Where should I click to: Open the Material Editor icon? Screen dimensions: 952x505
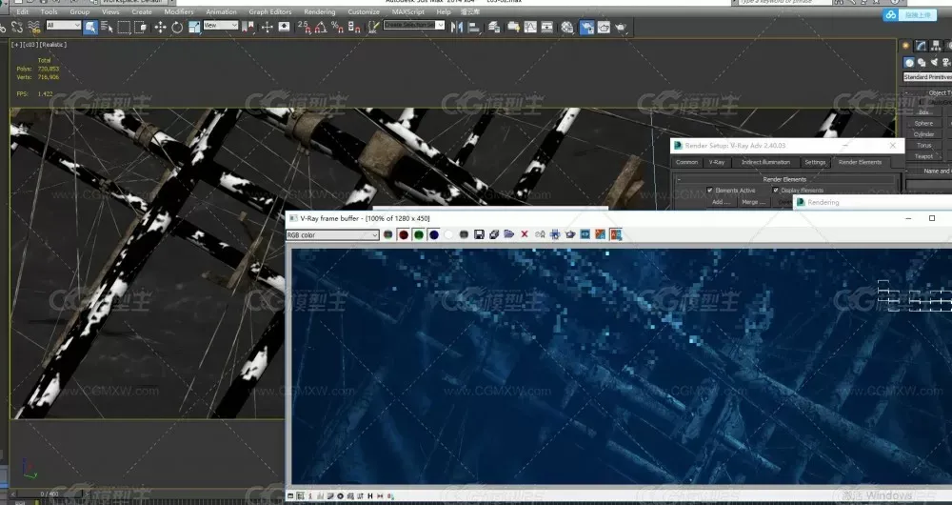[x=567, y=27]
